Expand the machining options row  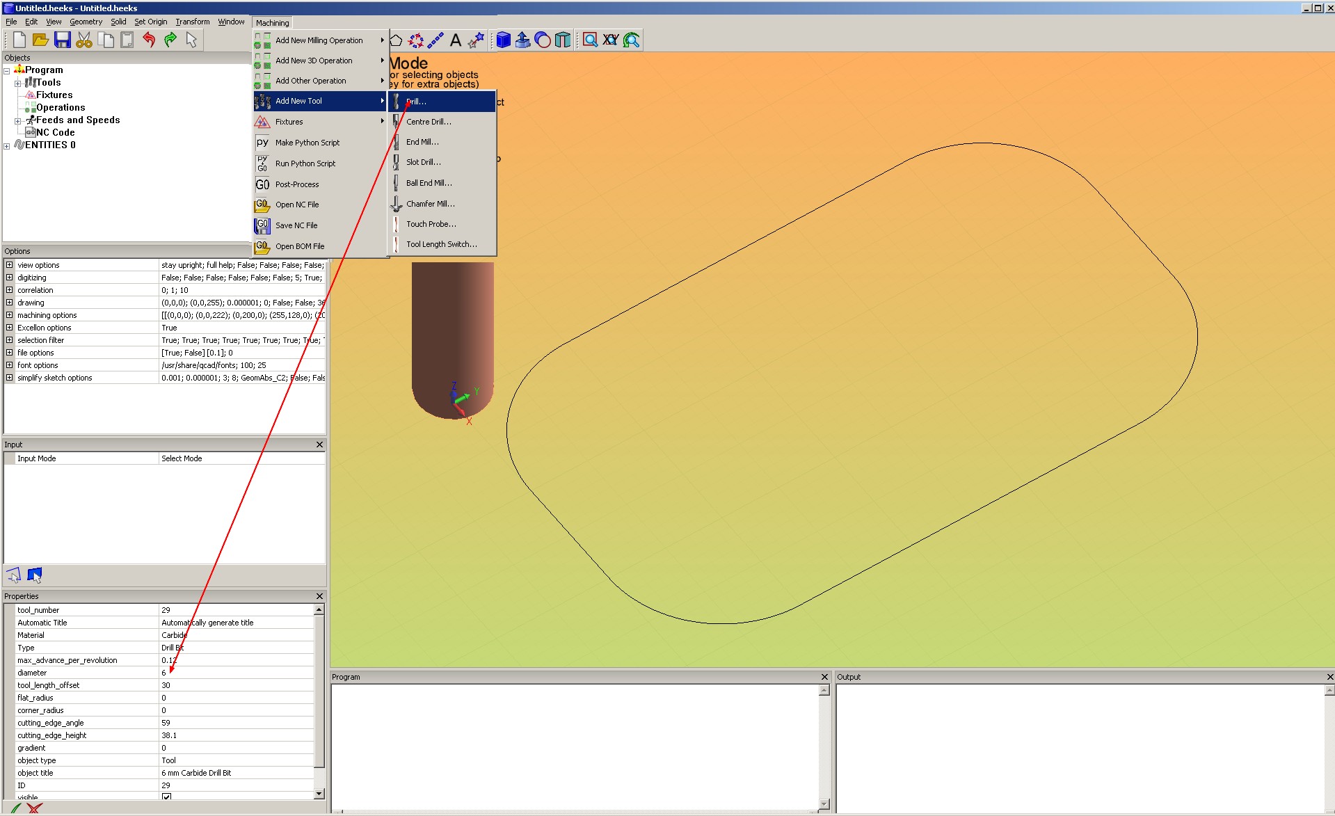click(x=9, y=315)
